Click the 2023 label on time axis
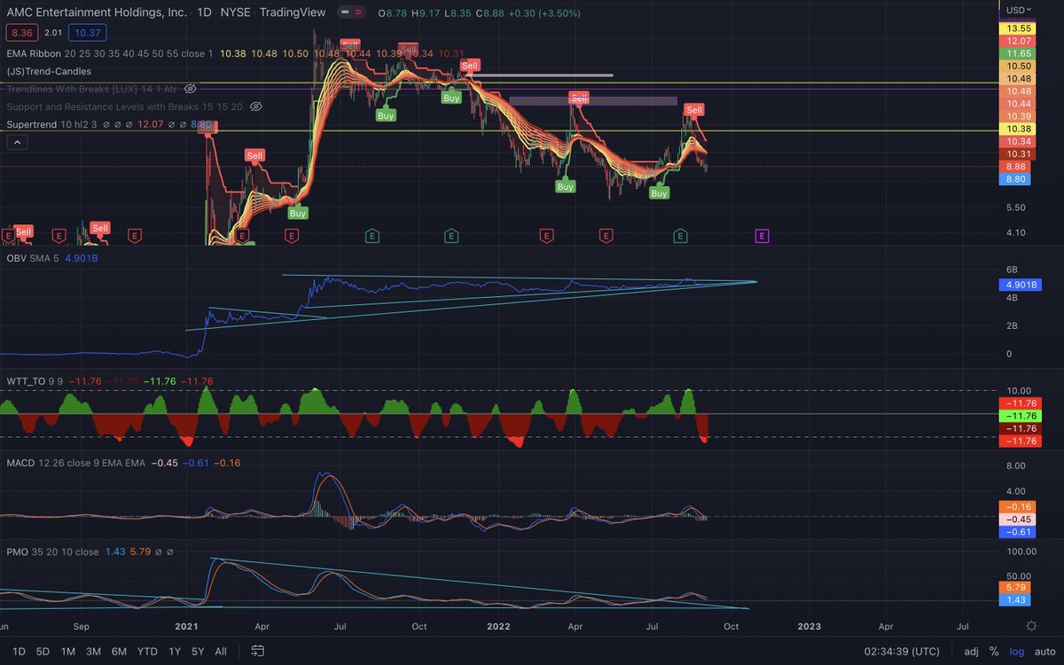The height and width of the screenshot is (665, 1064). tap(809, 625)
